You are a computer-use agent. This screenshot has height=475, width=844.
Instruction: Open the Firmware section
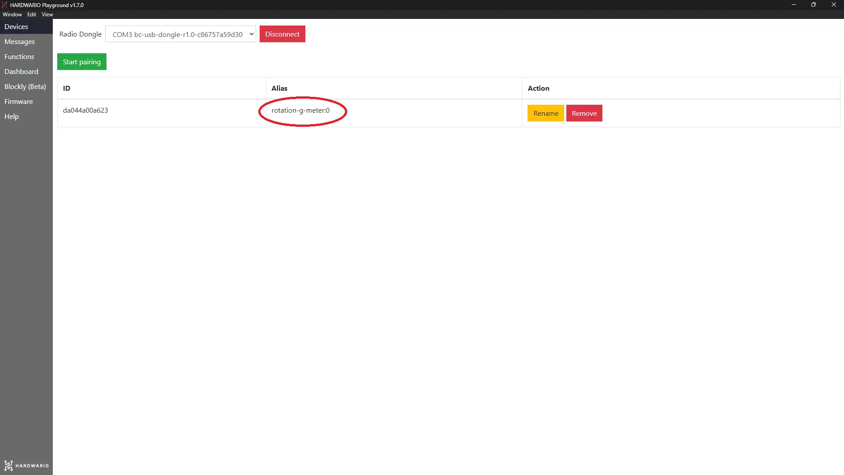click(x=26, y=101)
